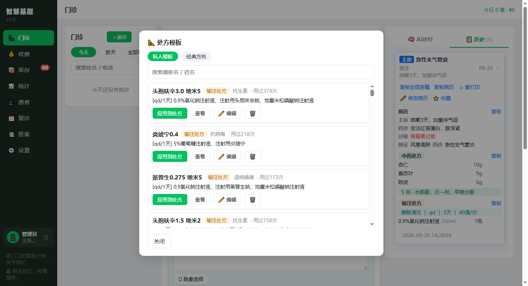Click the 输注处方 tag on 炎琥宁0.4
This screenshot has height=286, width=528.
pos(194,134)
